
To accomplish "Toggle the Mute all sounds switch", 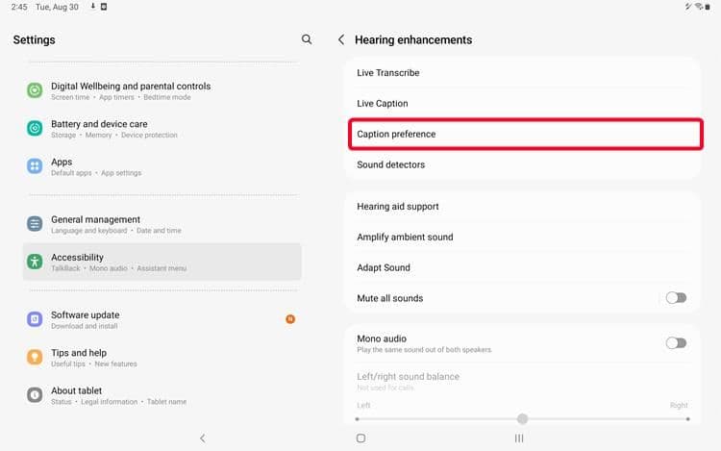I will pyautogui.click(x=676, y=298).
